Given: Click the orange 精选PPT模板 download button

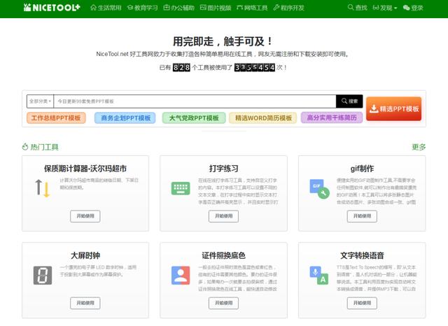Looking at the screenshot, I should 393,108.
